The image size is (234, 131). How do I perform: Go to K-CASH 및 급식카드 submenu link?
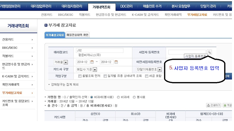(x=145, y=15)
